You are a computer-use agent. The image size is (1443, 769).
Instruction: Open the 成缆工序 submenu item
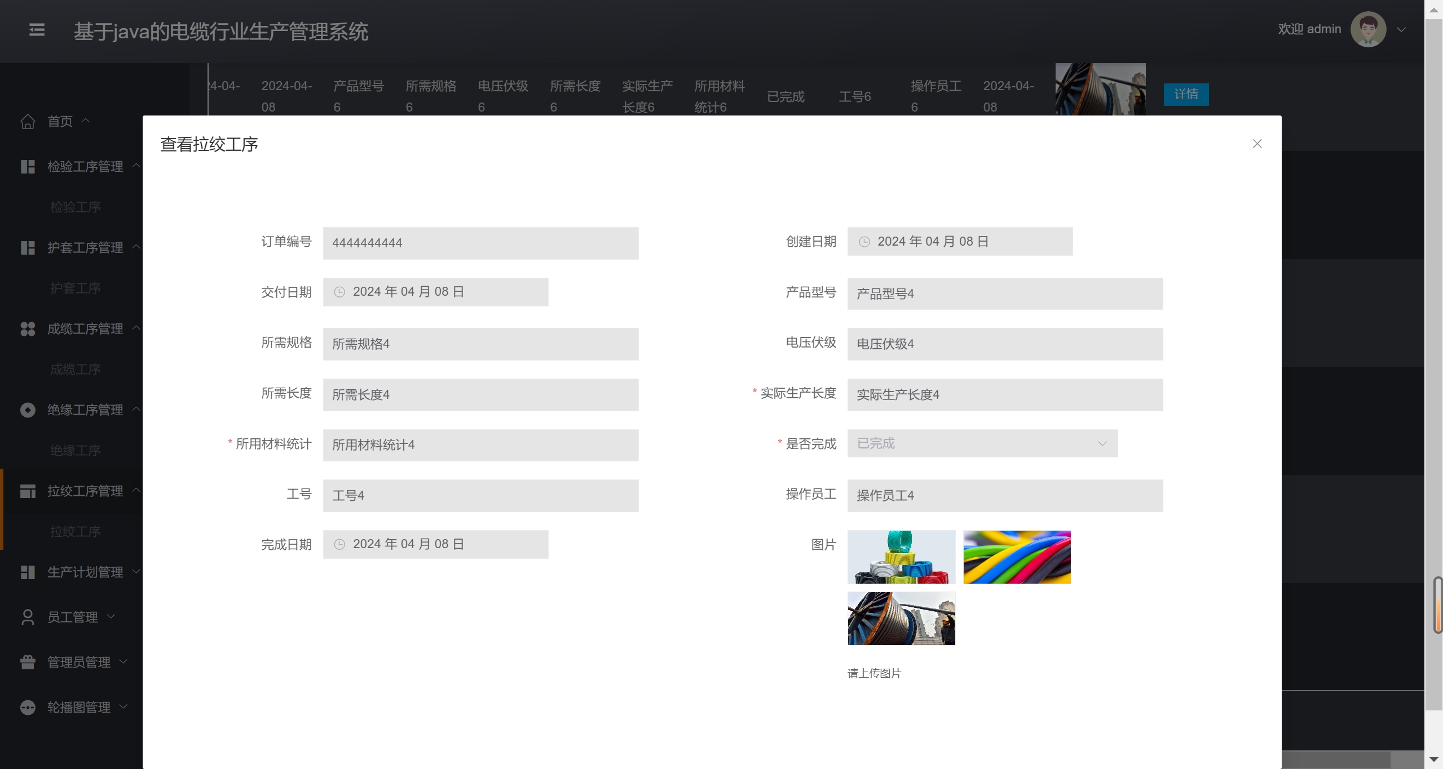(x=76, y=370)
